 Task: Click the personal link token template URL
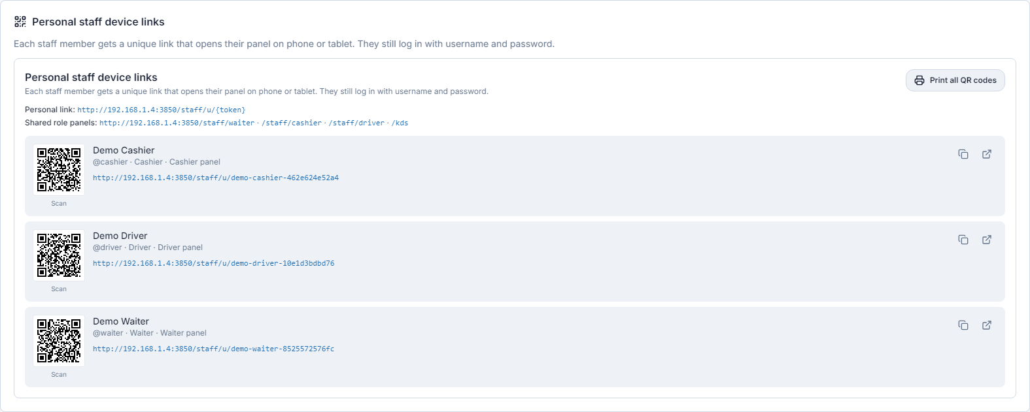coord(162,110)
